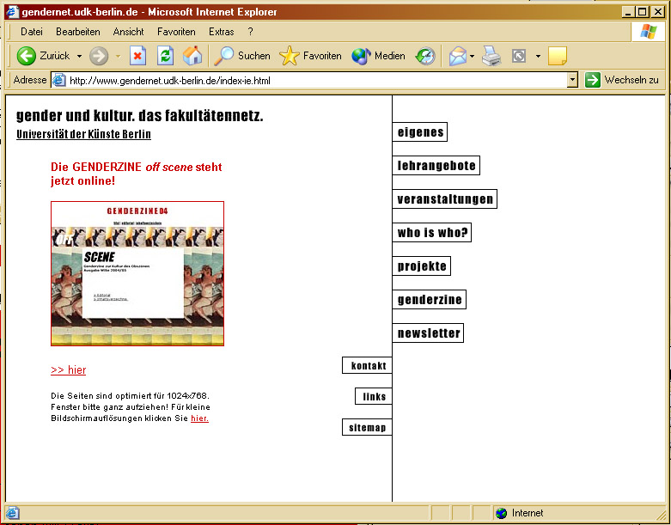Open the ? help menu
This screenshot has width=671, height=525.
click(250, 32)
